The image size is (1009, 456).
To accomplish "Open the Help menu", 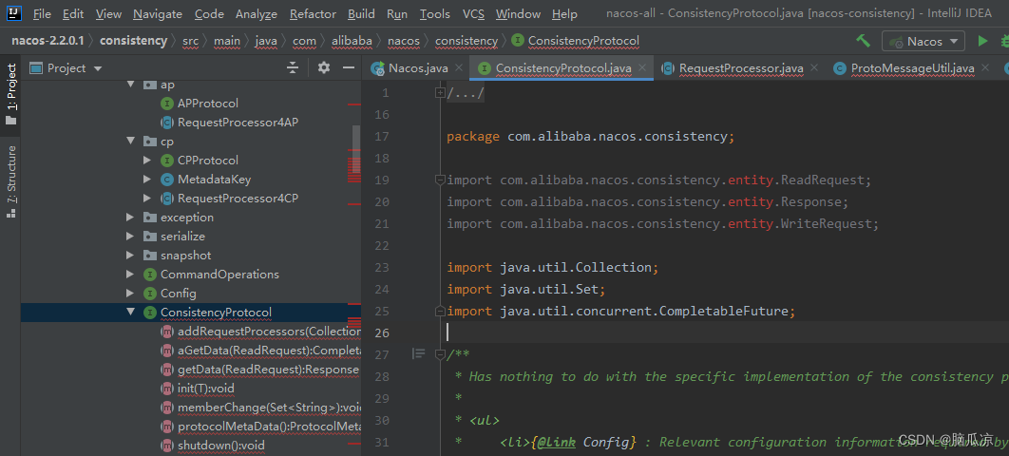I will (x=564, y=13).
